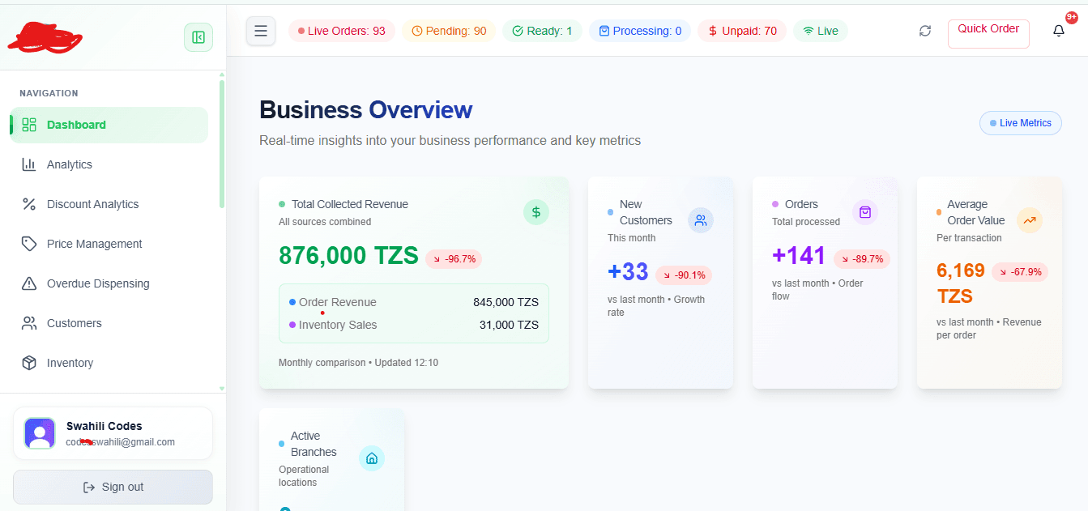Click the trend arrow icon on Average Order Value
Viewport: 1088px width, 511px height.
coord(1029,219)
